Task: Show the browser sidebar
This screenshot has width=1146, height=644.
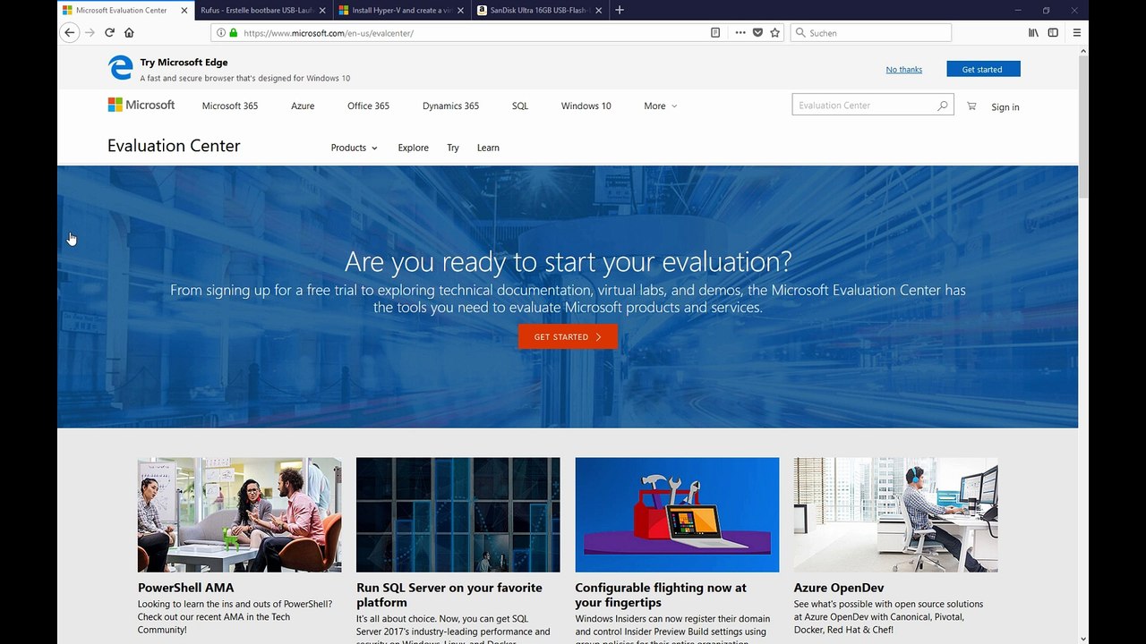Action: 1053,32
